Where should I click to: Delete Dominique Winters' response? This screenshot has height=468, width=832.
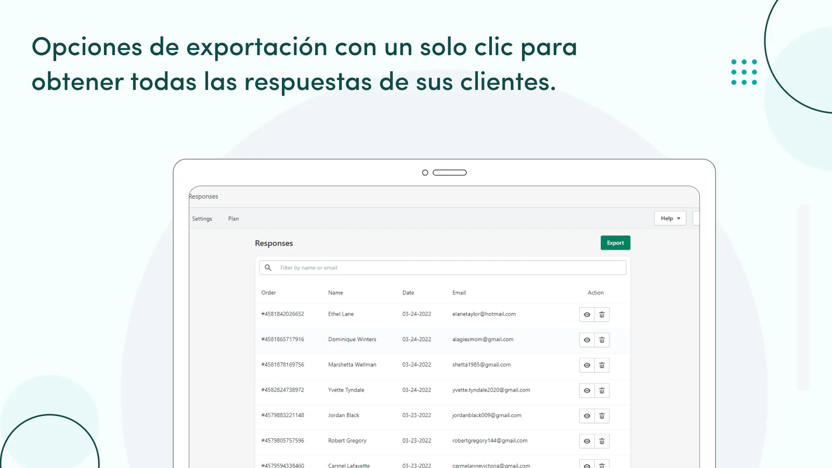pos(602,340)
